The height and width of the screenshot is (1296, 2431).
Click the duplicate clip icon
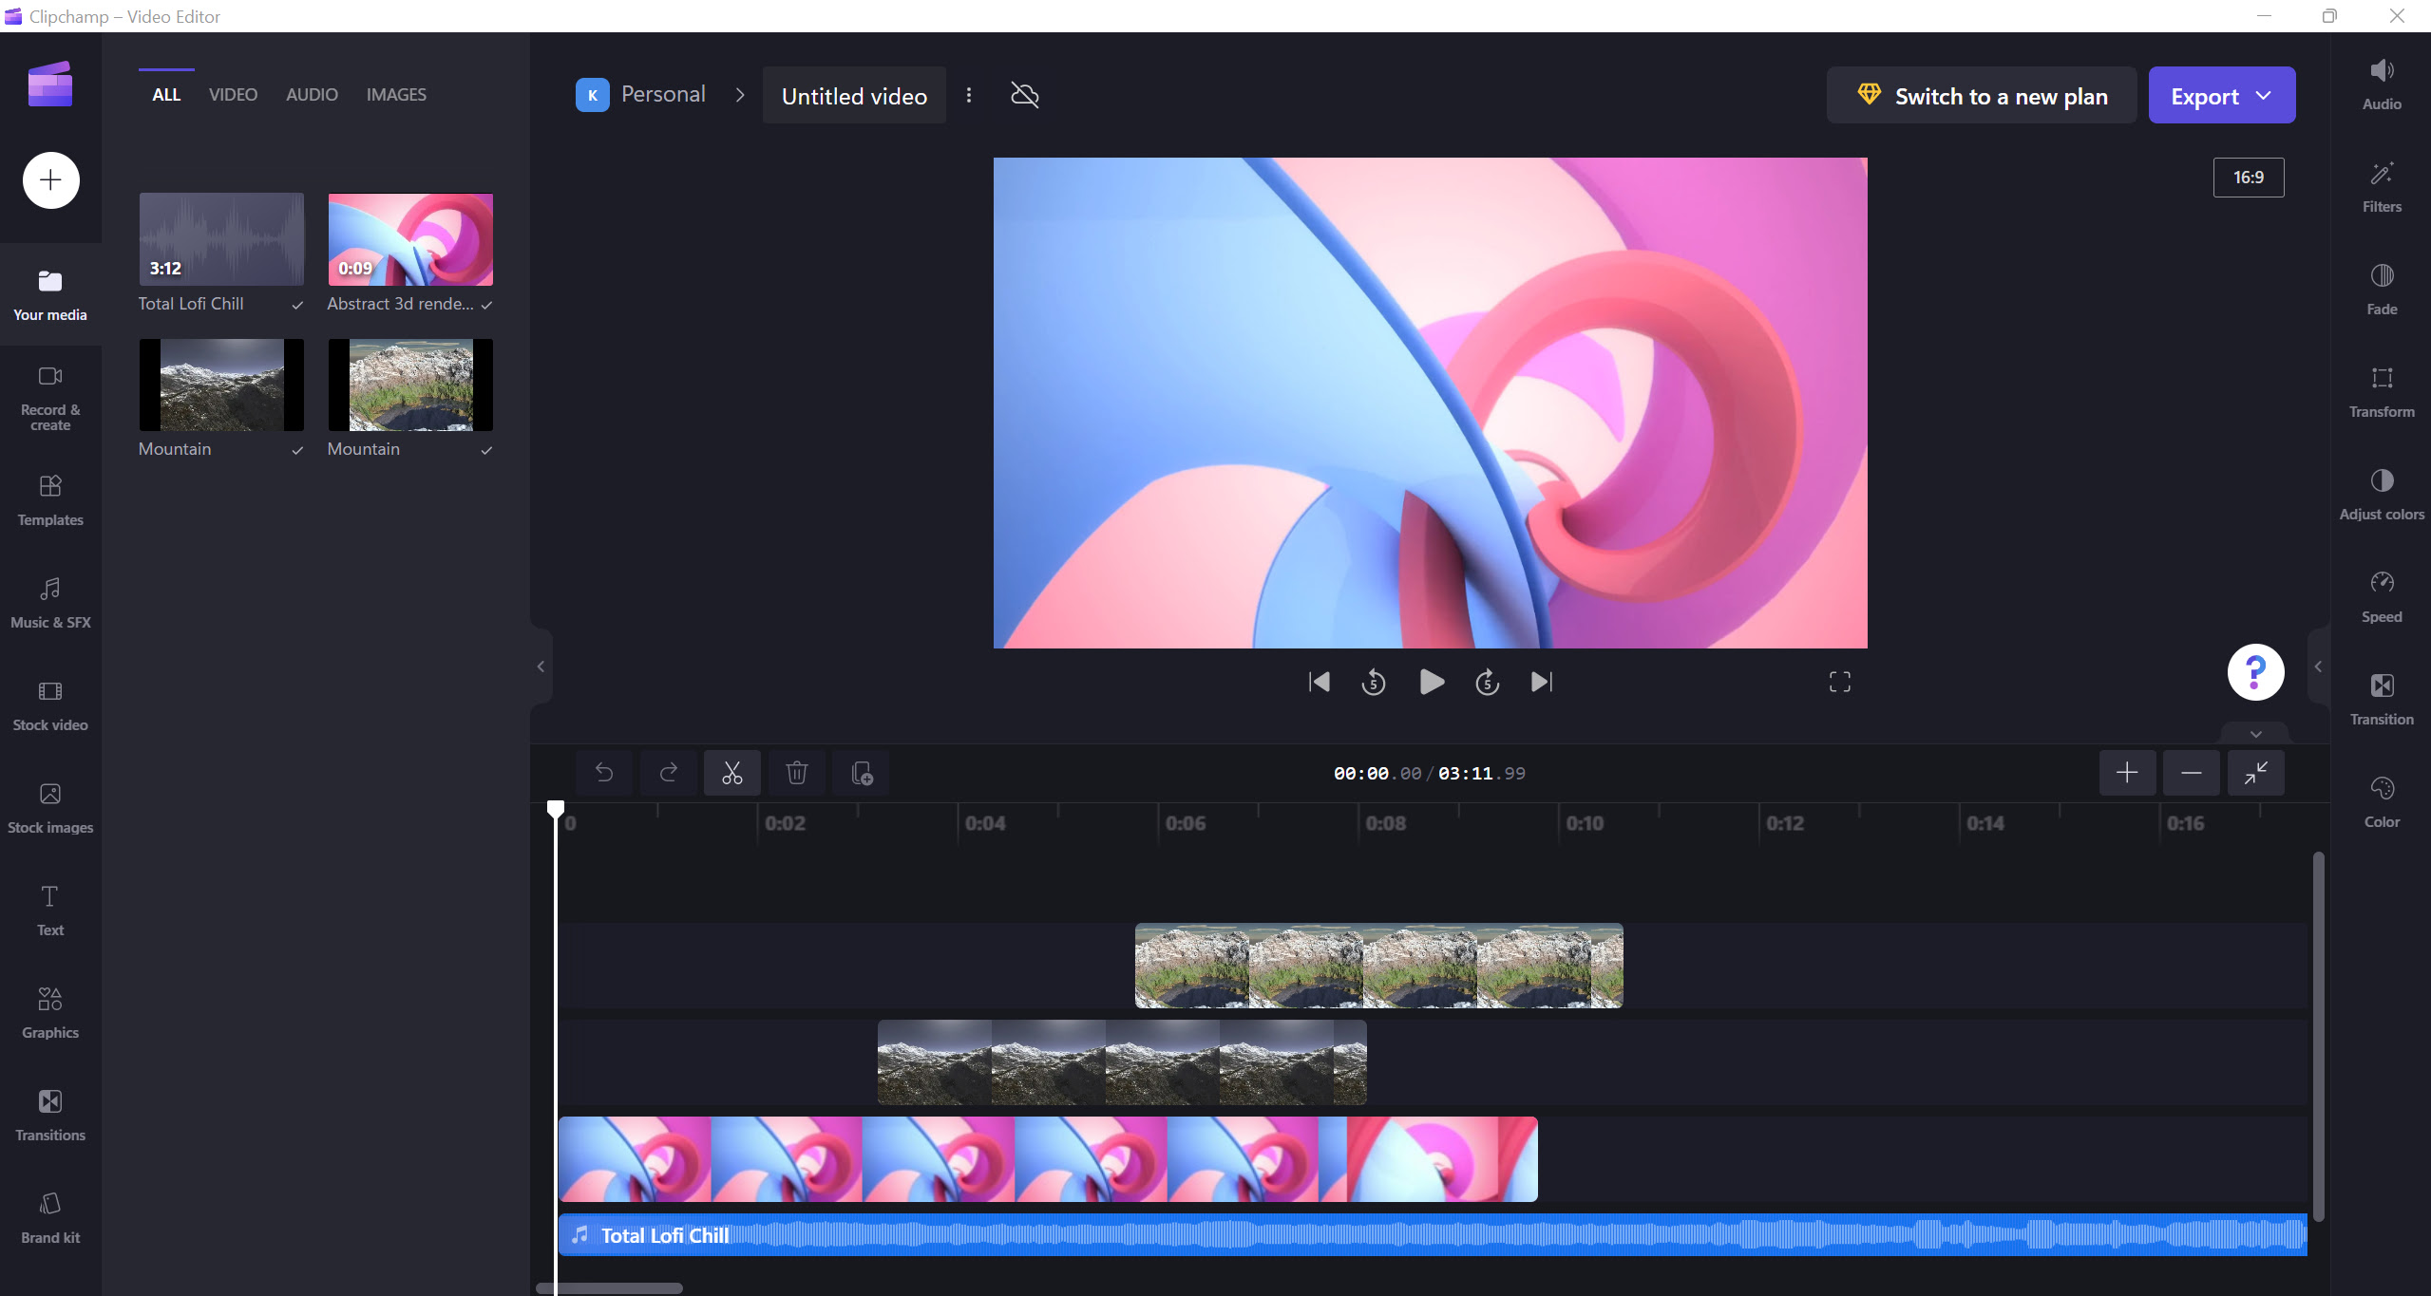pyautogui.click(x=861, y=773)
